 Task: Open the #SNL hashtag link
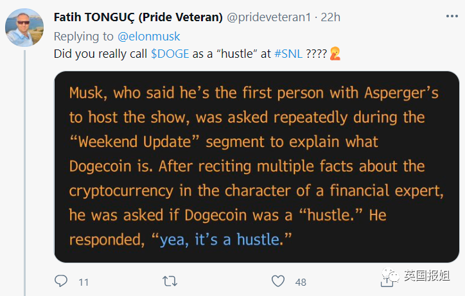point(288,55)
